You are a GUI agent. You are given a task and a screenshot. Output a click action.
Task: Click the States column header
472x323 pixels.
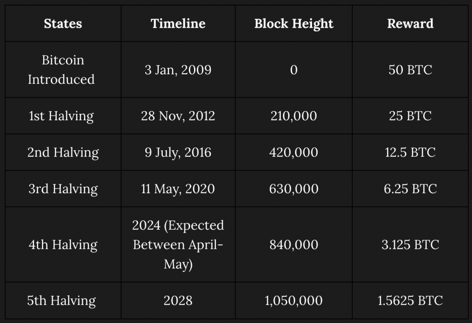pos(63,23)
